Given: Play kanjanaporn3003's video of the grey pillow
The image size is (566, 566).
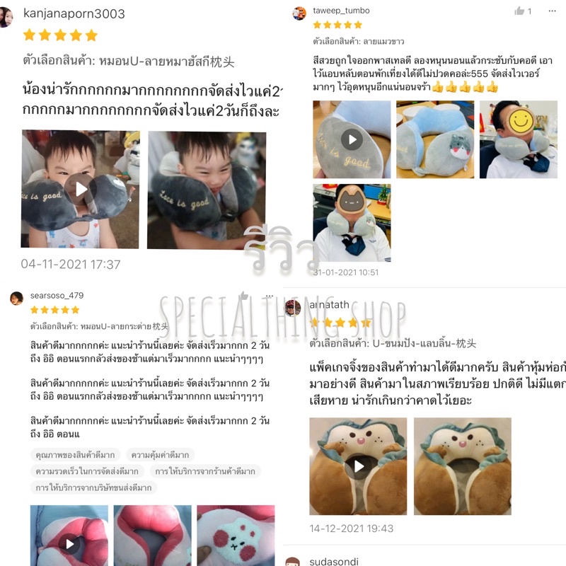Looking at the screenshot, I should coord(80,189).
